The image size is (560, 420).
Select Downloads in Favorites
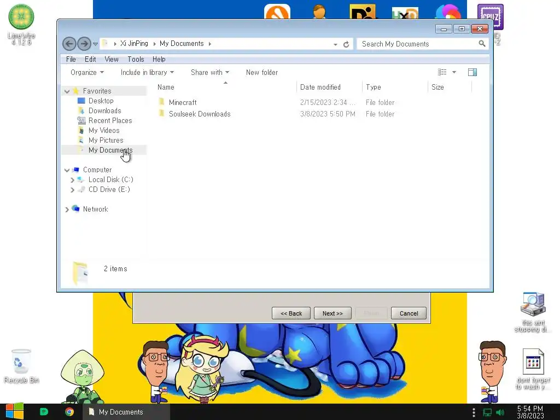(x=104, y=110)
